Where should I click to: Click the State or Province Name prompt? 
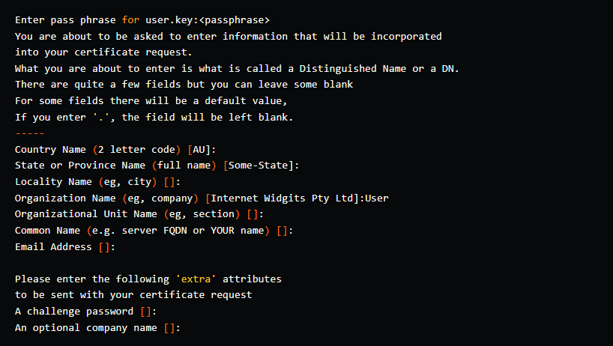coord(157,166)
